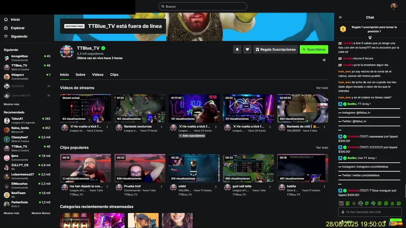Play the 41:33 Rankeds nocturnas video
The height and width of the screenshot is (228, 406).
140,108
